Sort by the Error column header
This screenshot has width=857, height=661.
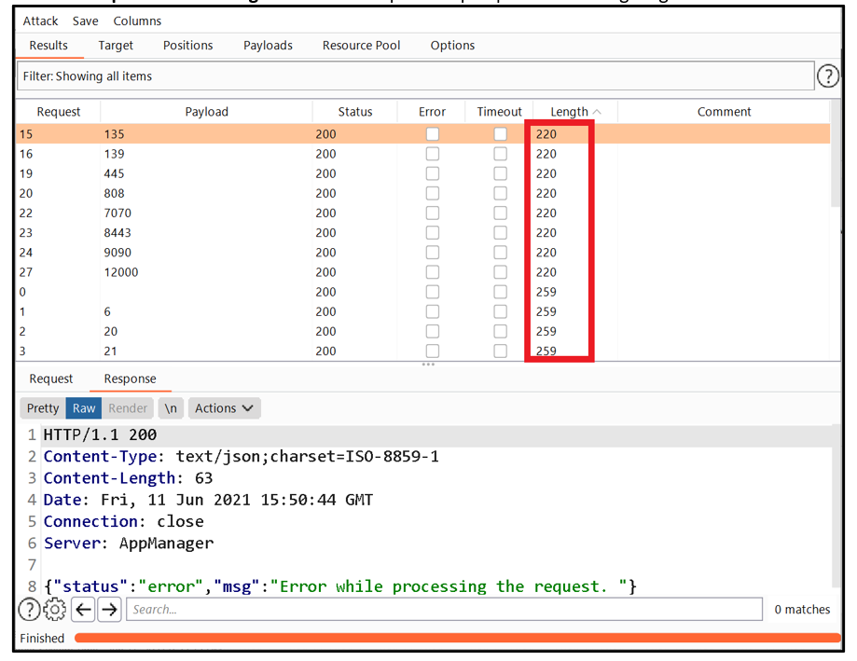[432, 112]
